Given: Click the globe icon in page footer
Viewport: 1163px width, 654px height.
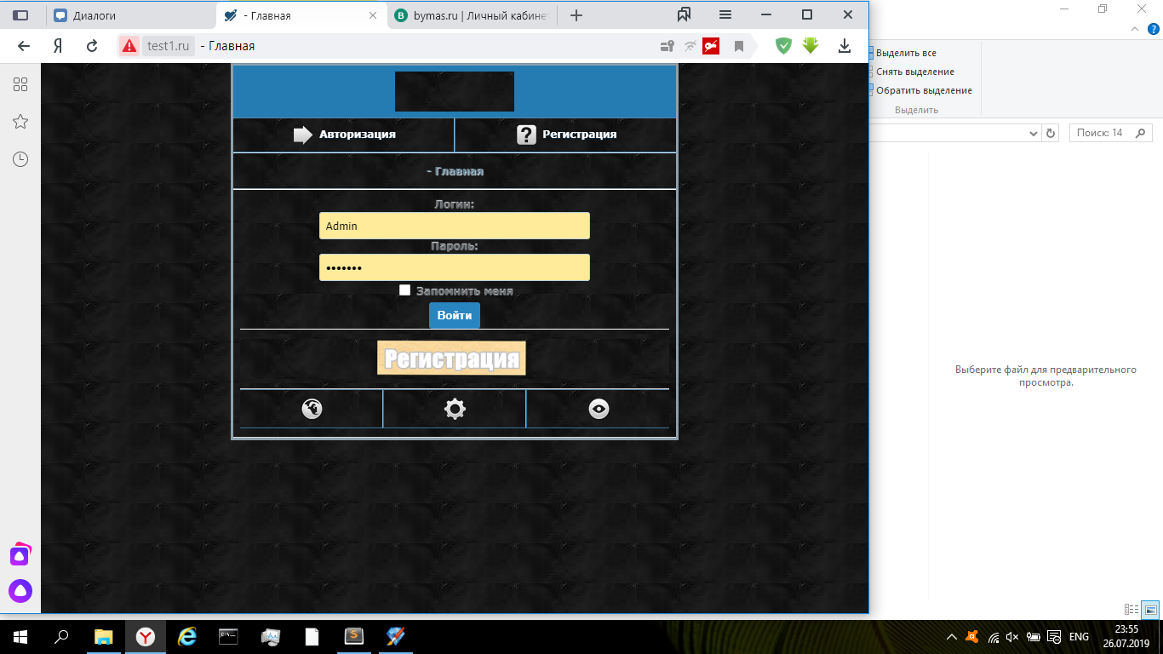Looking at the screenshot, I should click(312, 410).
